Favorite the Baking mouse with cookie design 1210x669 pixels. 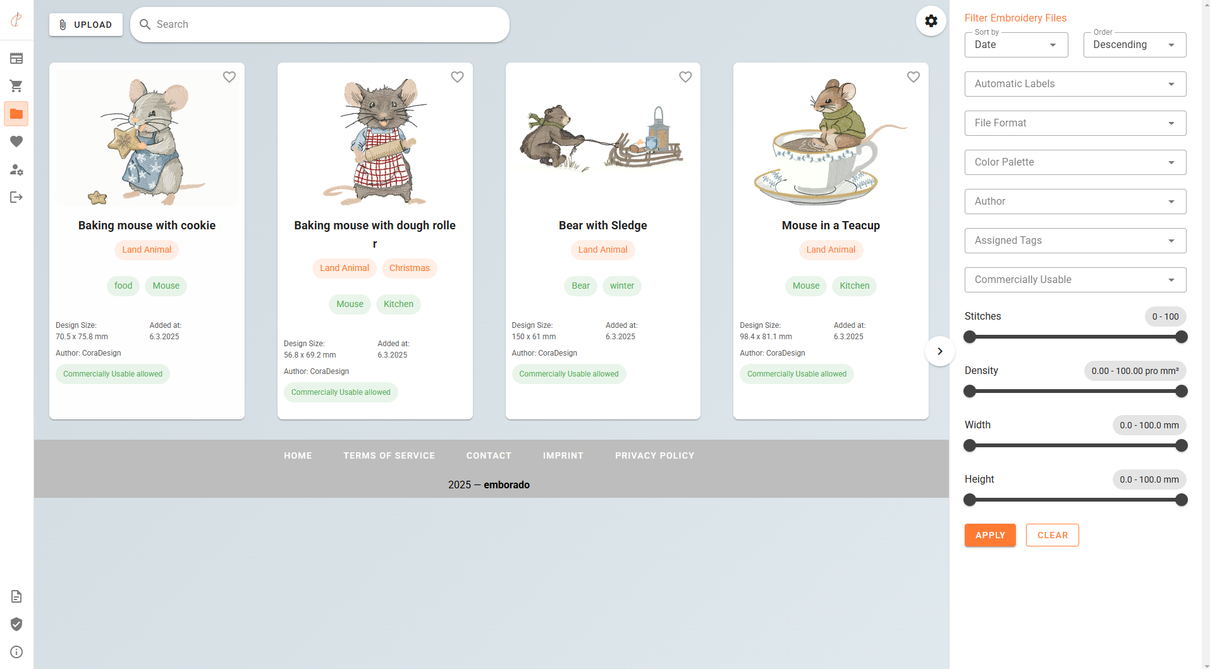click(229, 77)
